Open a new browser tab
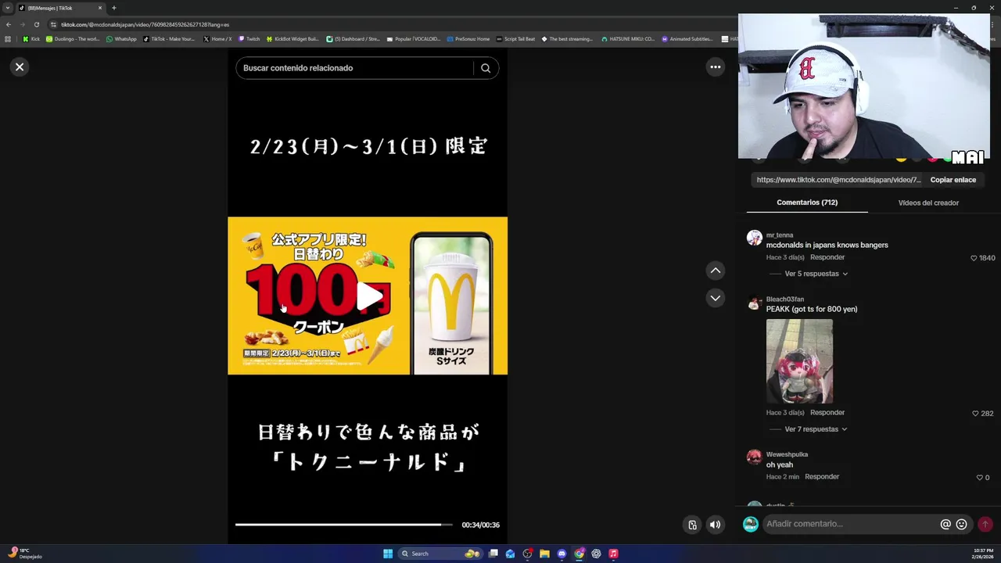This screenshot has height=563, width=1001. point(113,8)
